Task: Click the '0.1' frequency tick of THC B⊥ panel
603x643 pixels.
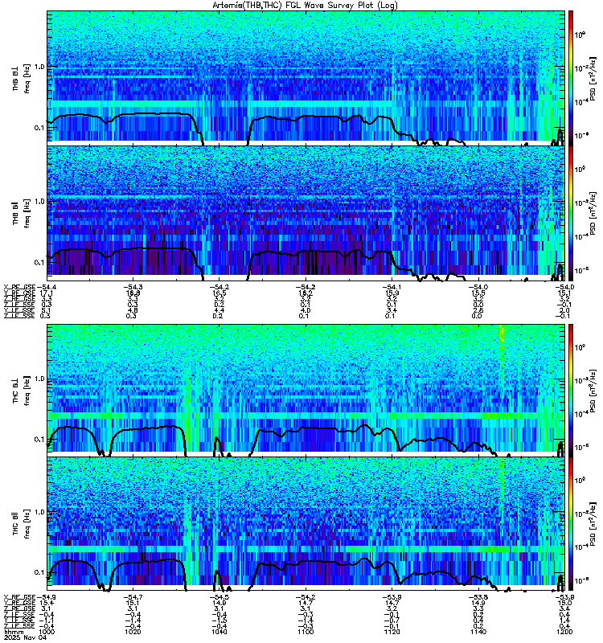Action: pos(39,439)
